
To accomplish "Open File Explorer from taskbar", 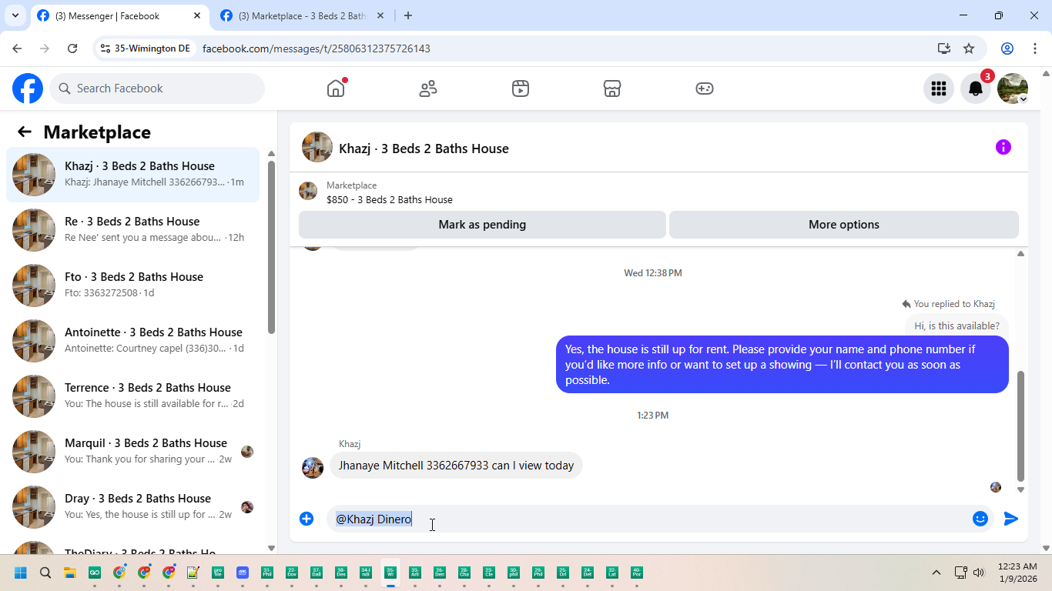I will click(x=70, y=573).
